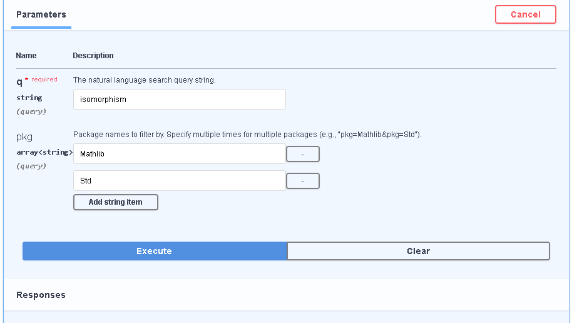This screenshot has height=323, width=572.
Task: Click the Description column header
Action: tap(93, 56)
